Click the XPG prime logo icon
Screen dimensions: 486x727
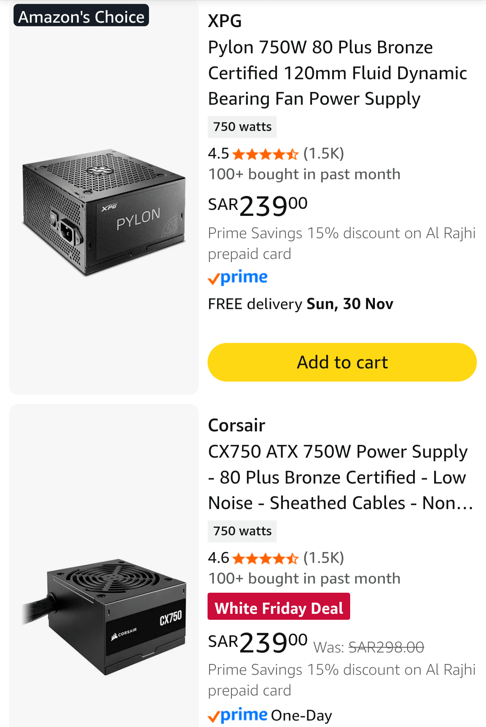coord(238,278)
